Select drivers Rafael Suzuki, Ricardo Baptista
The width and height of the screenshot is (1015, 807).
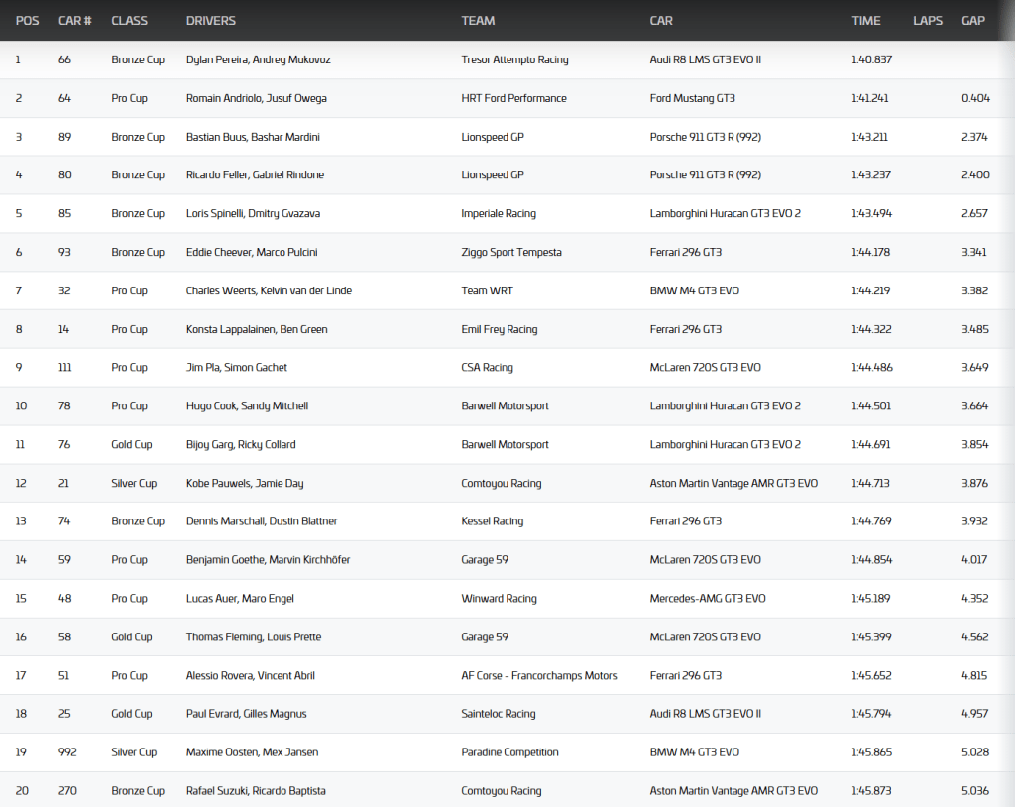pos(256,791)
